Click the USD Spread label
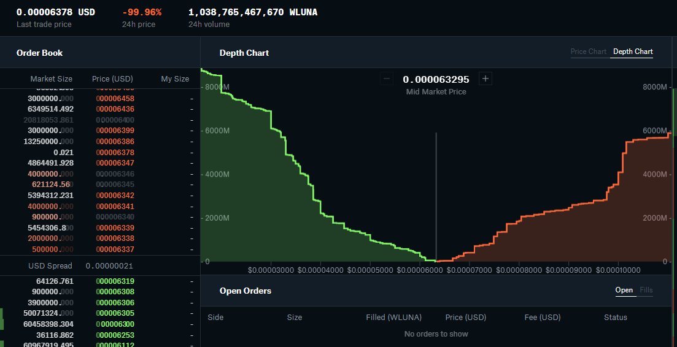 (x=50, y=266)
